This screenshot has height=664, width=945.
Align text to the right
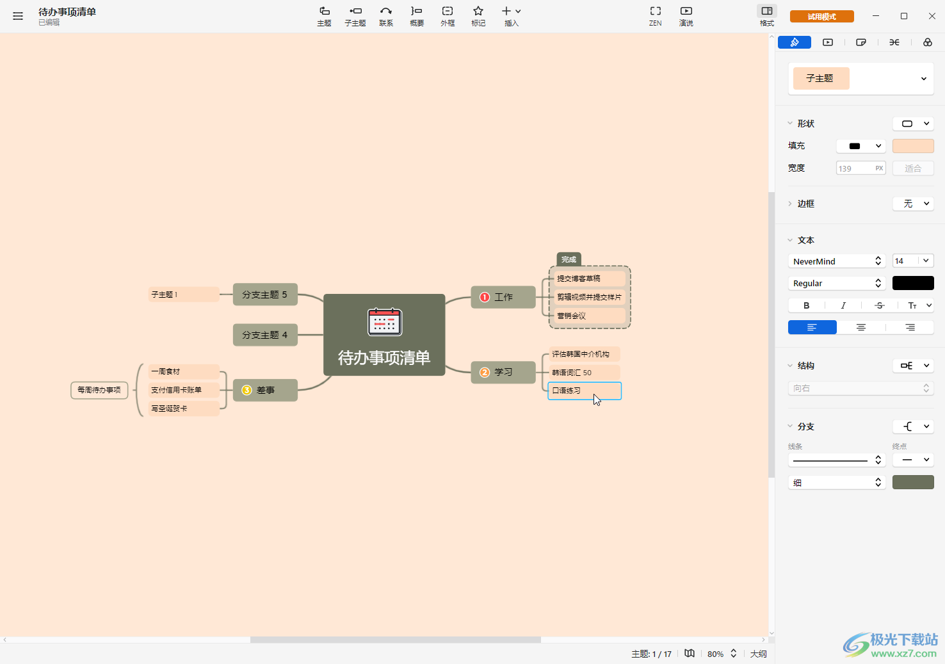point(910,327)
